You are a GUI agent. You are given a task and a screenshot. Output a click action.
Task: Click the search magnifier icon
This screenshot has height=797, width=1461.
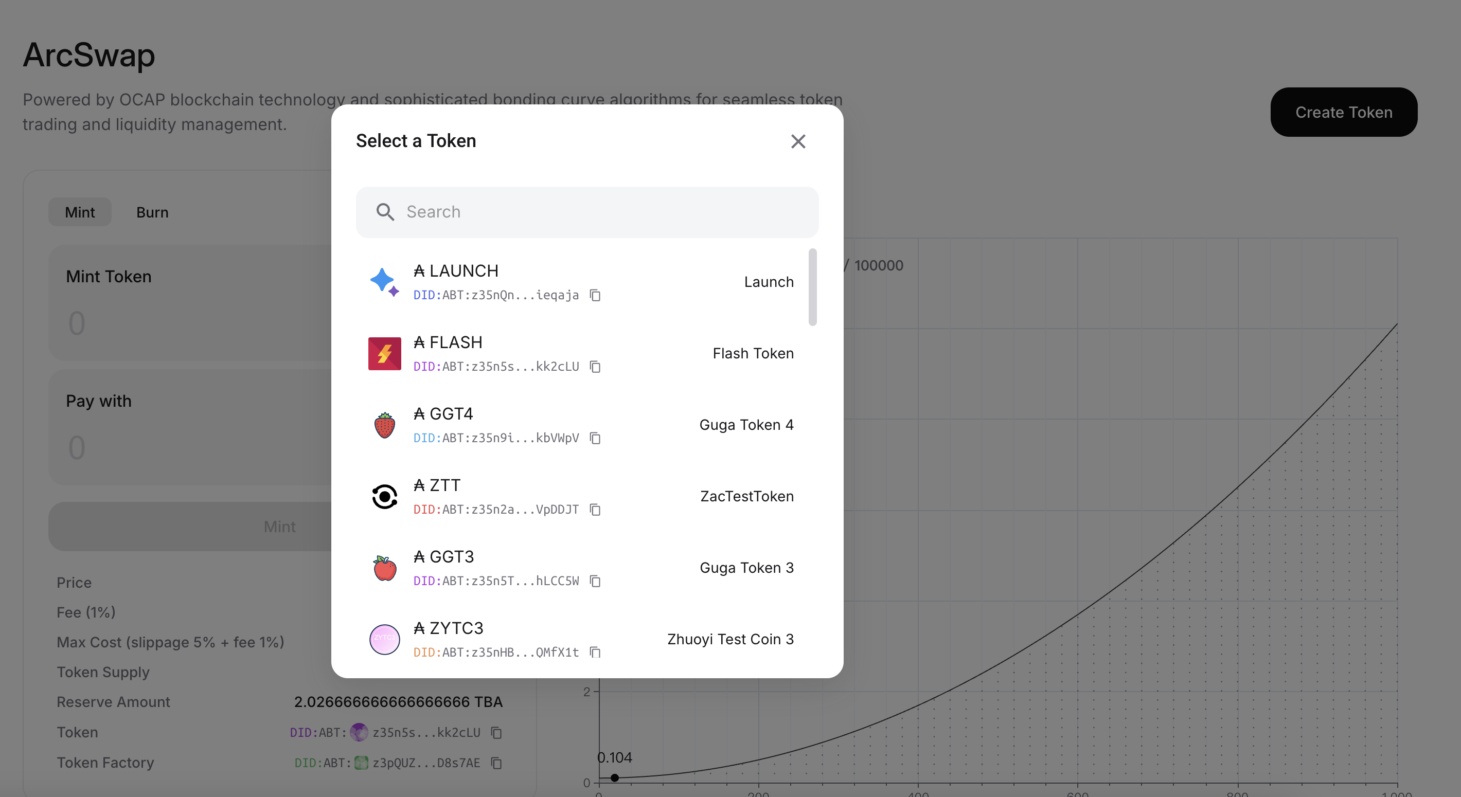[x=385, y=212]
